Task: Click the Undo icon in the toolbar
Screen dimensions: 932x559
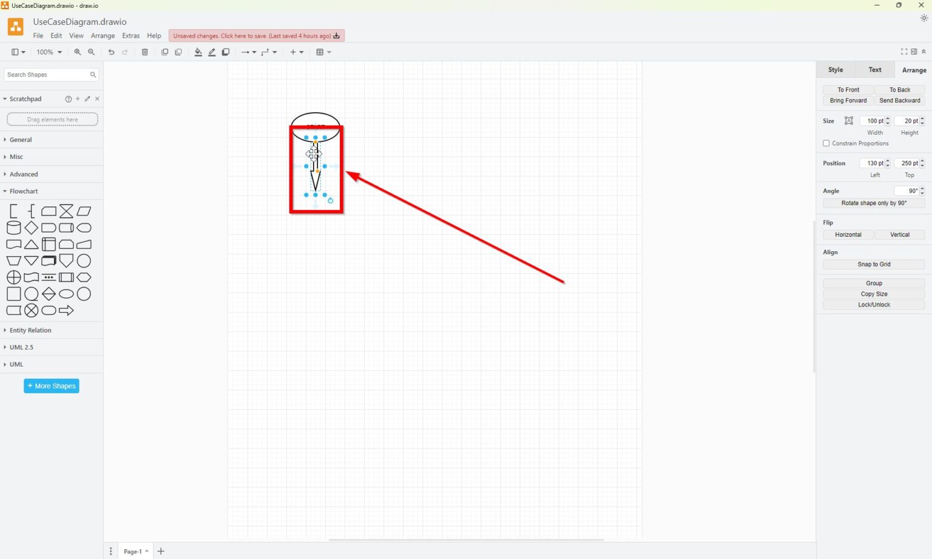Action: pos(111,52)
